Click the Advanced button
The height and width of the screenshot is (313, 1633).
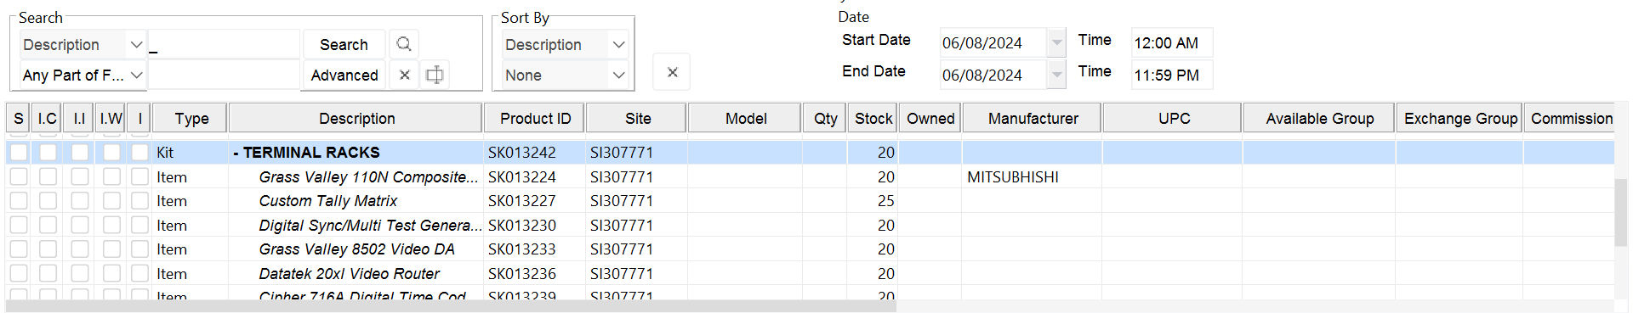point(344,75)
